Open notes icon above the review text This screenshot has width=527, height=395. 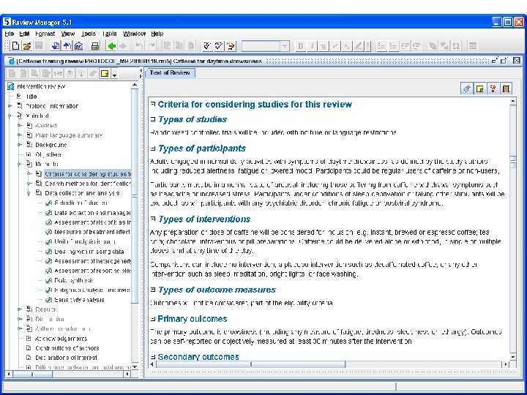(x=480, y=89)
